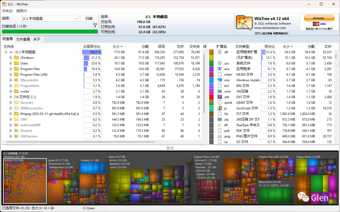The height and width of the screenshot is (212, 340).
Task: Click the .dll file type icon
Action: pyautogui.click(x=220, y=52)
